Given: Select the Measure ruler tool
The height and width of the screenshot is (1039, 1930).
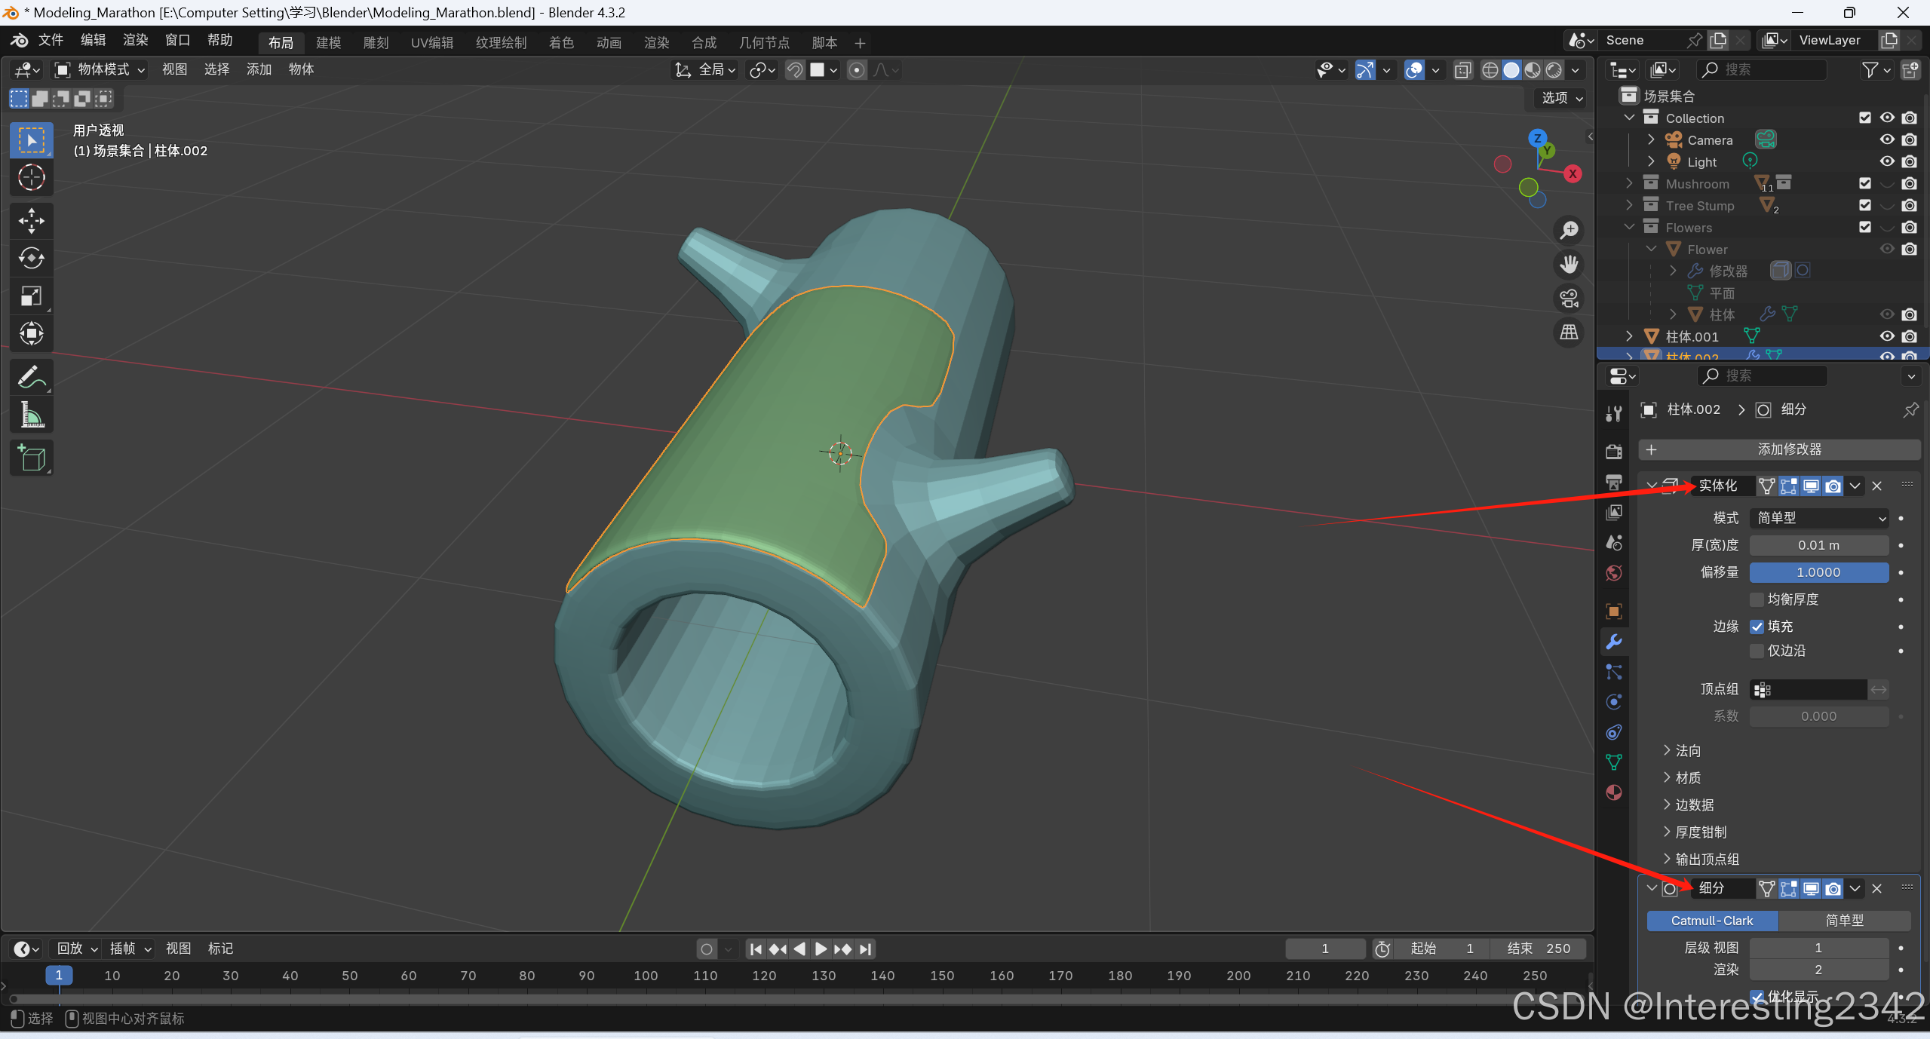Looking at the screenshot, I should (31, 415).
